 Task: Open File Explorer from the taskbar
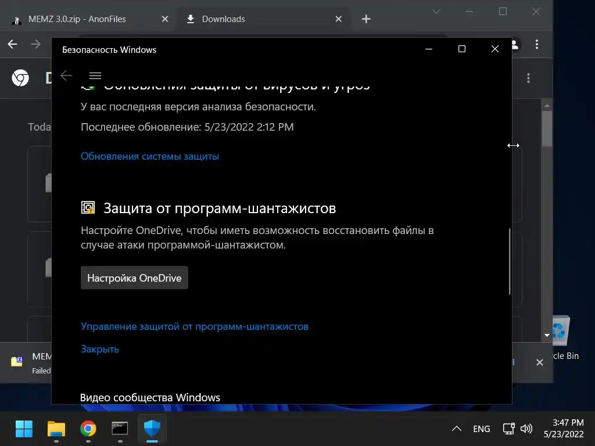click(56, 429)
